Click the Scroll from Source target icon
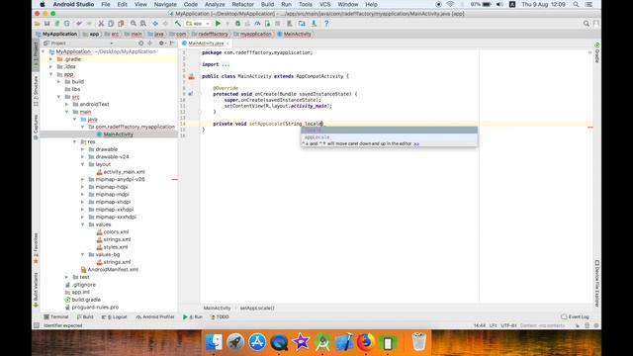633x356 pixels. (x=140, y=43)
